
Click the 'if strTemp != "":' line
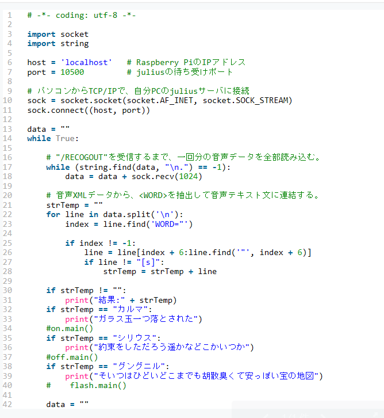pos(86,291)
